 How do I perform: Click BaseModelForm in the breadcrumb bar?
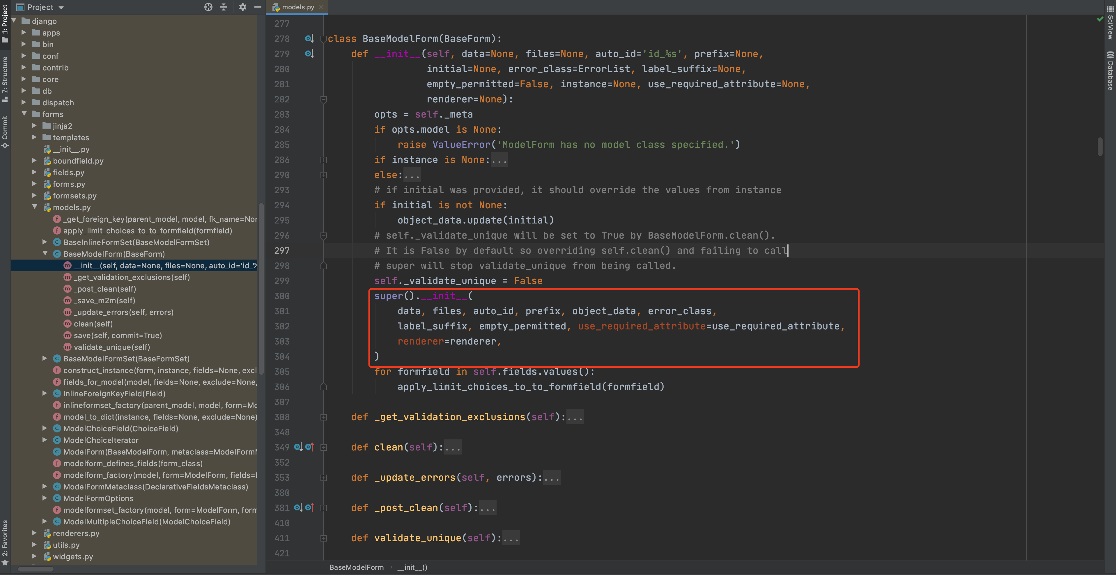356,567
